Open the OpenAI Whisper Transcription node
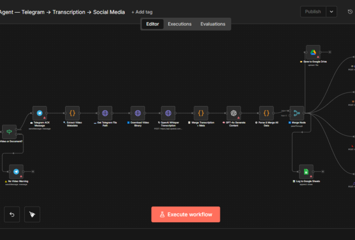Image resolution: width=355 pixels, height=240 pixels. pyautogui.click(x=168, y=113)
